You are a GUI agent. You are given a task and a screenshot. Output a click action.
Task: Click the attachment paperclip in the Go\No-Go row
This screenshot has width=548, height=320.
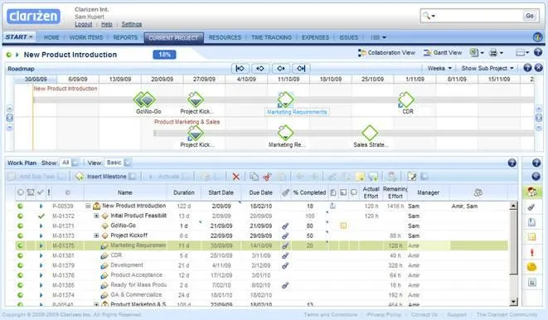(285, 226)
